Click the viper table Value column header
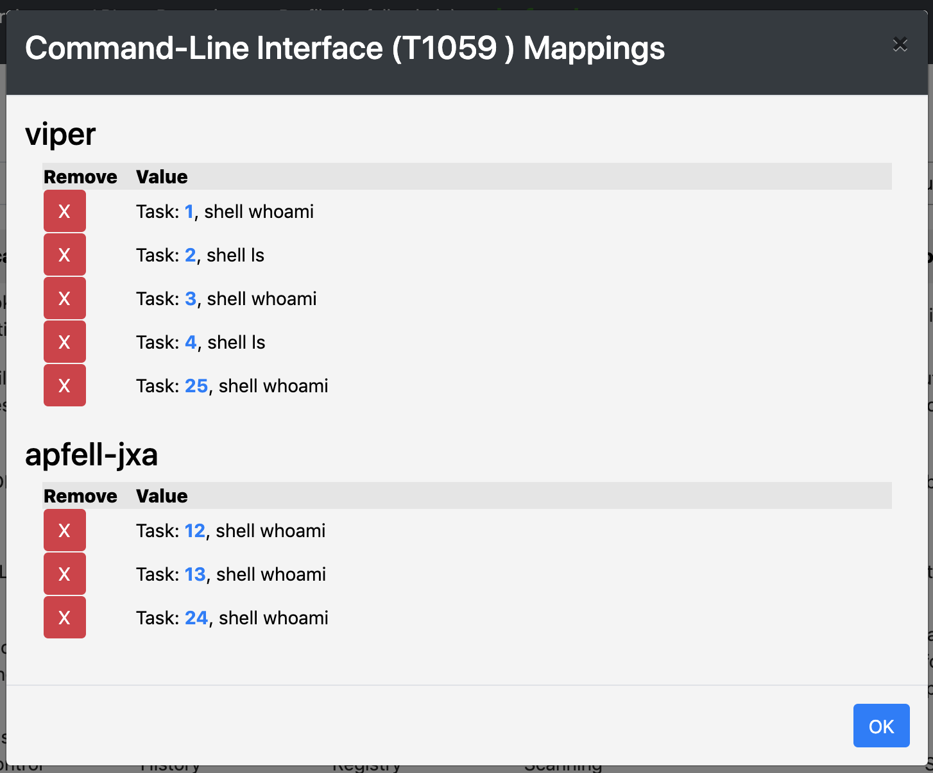933x773 pixels. [162, 177]
